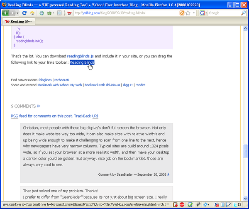Viewport: 249px width, 209px height.
Task: Click the vertical scrollbar down arrow
Action: (245, 199)
